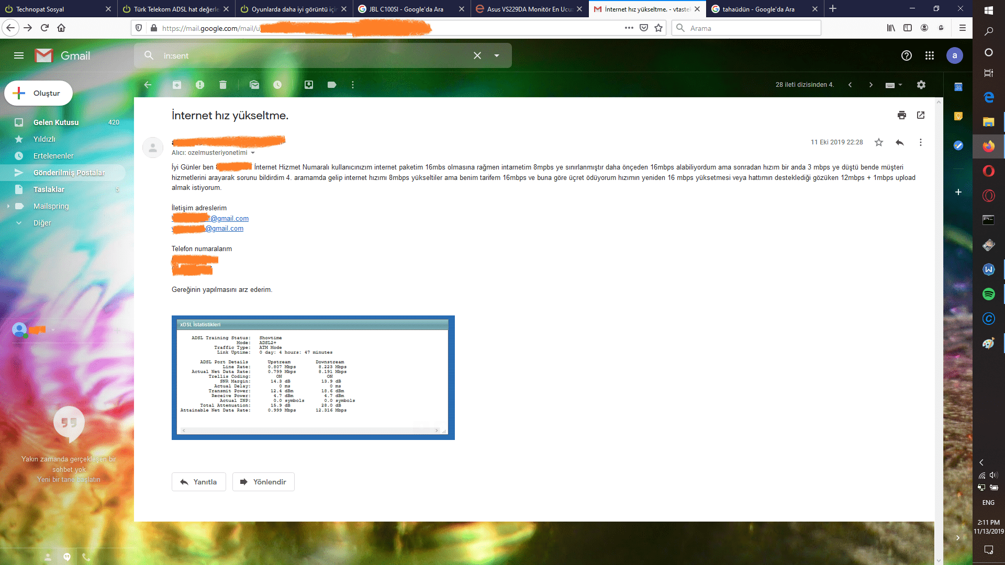
Task: Click the Yönlendir forward button
Action: pos(263,482)
